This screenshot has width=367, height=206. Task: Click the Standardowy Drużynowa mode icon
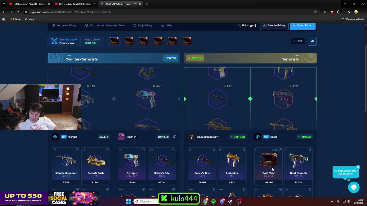[54, 41]
